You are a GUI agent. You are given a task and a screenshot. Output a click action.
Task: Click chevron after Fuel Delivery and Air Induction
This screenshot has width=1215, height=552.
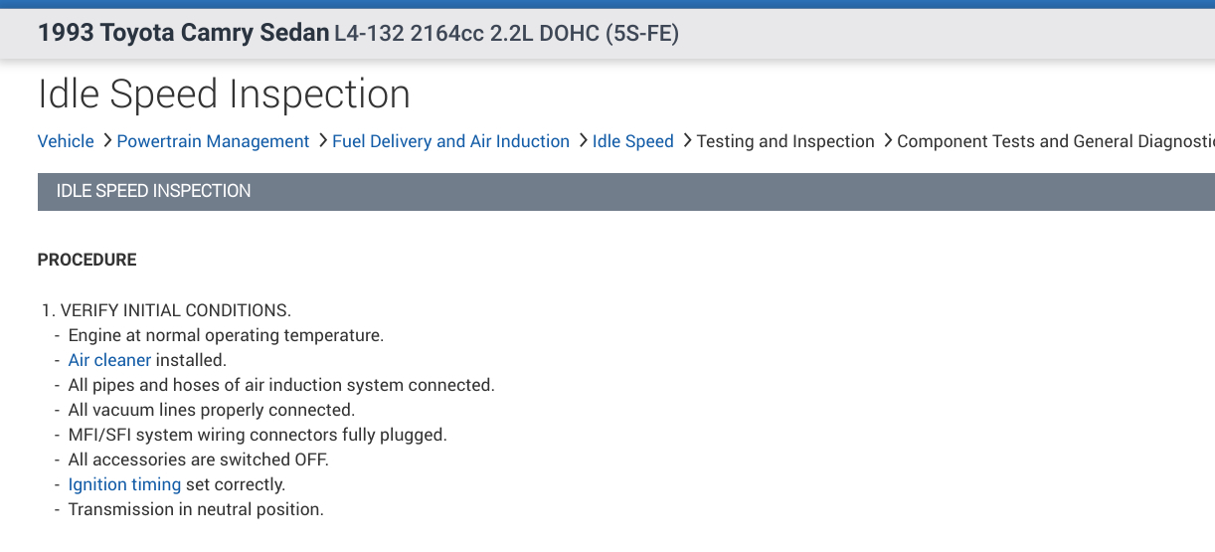tap(582, 141)
